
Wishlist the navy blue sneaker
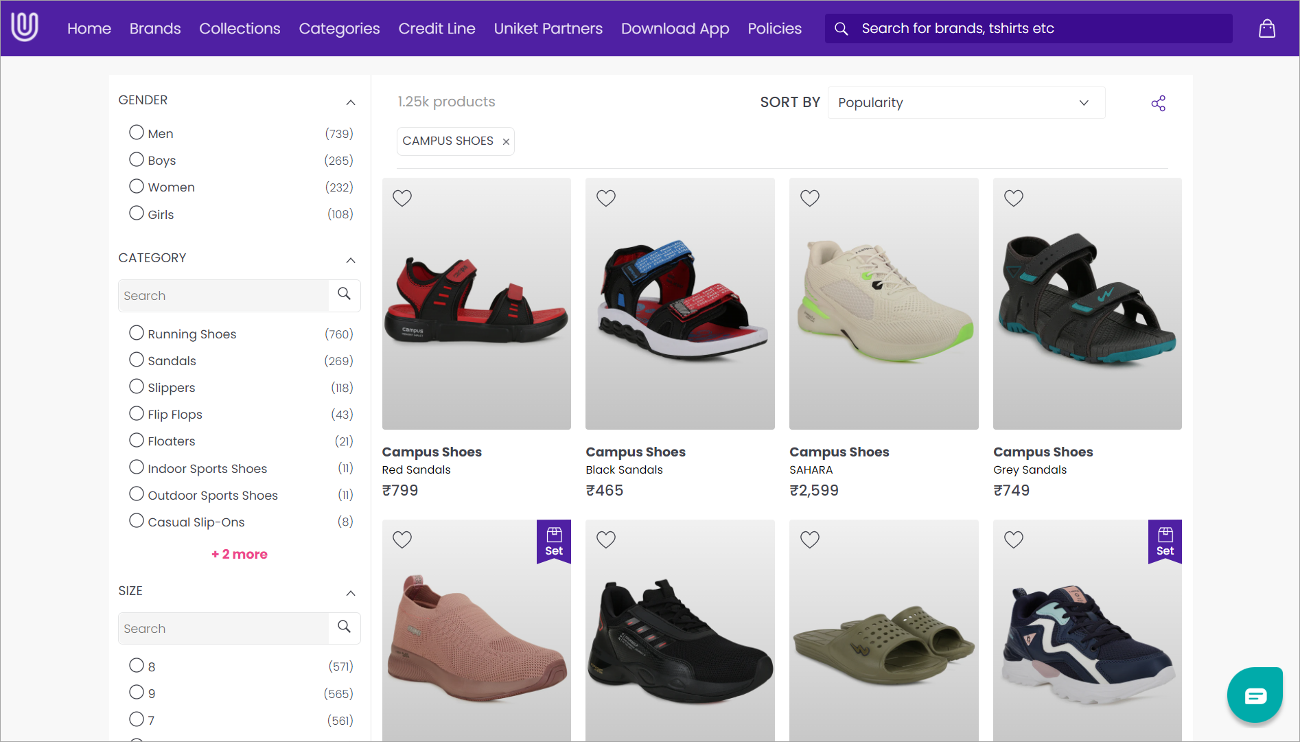pos(1014,540)
